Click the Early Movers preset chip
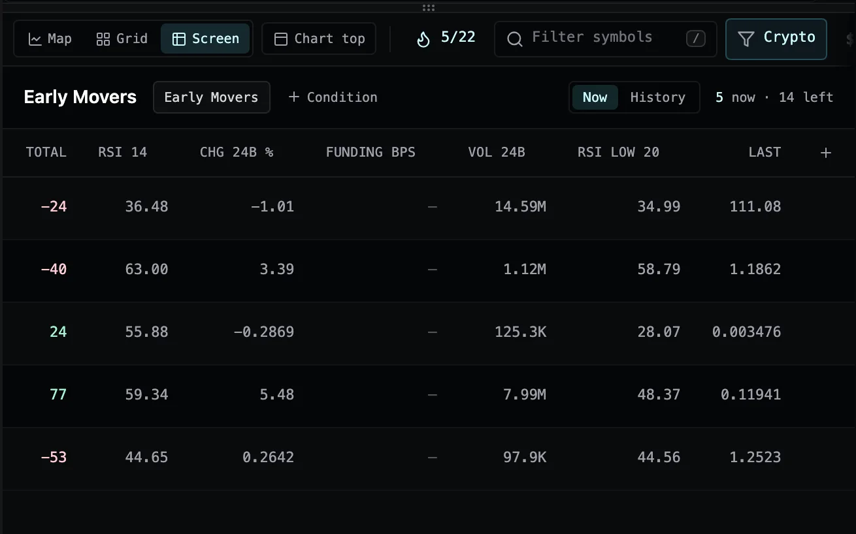 (212, 97)
